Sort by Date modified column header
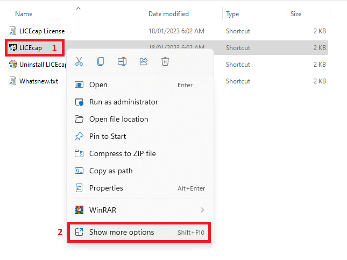 (168, 14)
